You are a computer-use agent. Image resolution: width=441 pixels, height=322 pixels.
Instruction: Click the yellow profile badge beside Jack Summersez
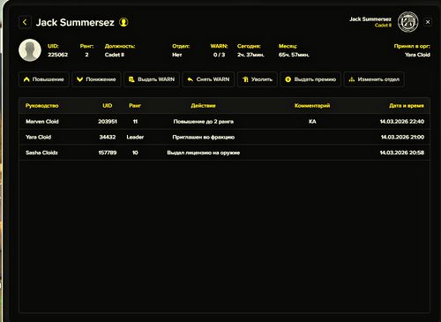click(x=123, y=22)
